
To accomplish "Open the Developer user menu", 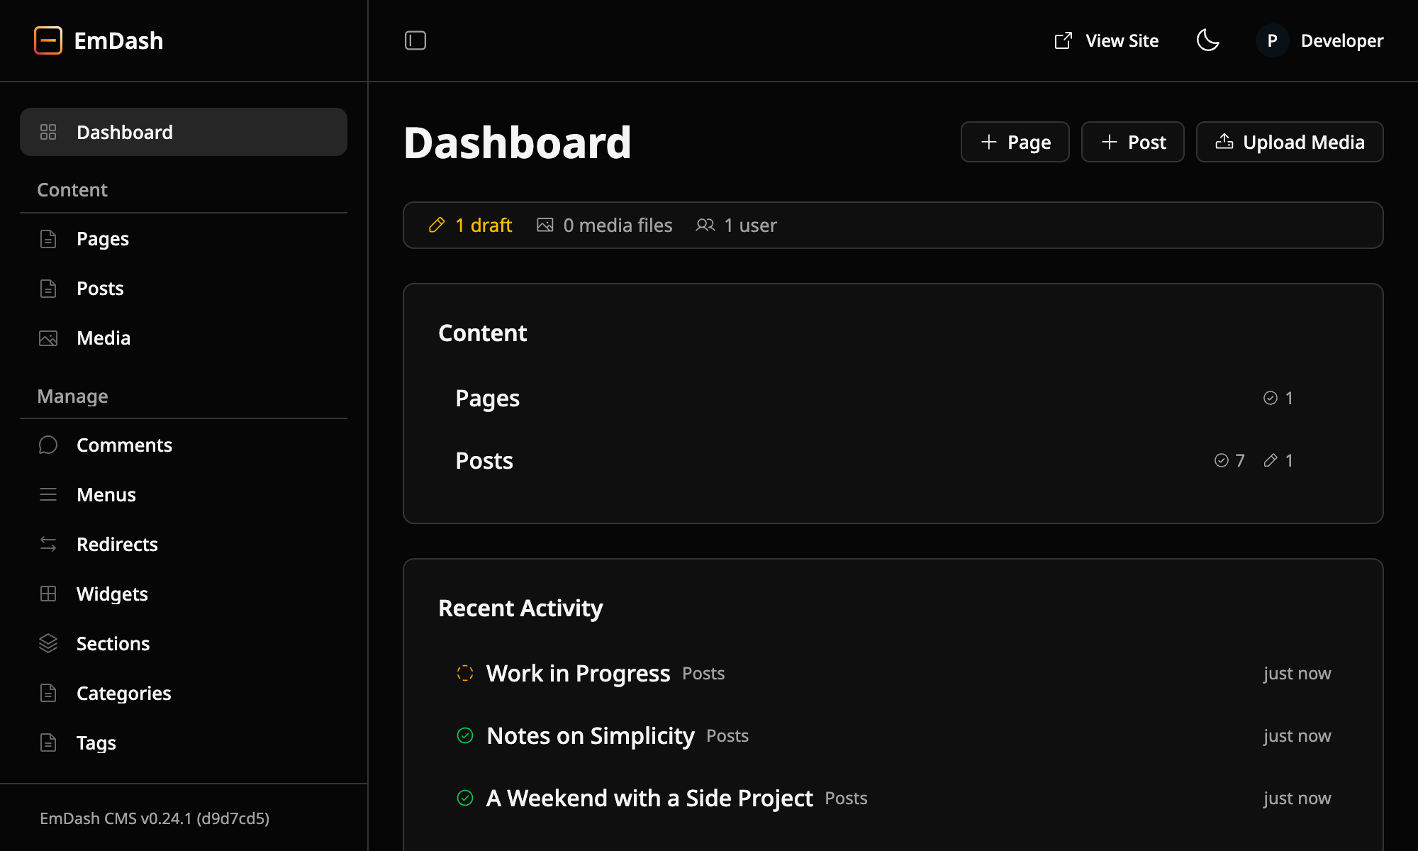I will click(1319, 40).
